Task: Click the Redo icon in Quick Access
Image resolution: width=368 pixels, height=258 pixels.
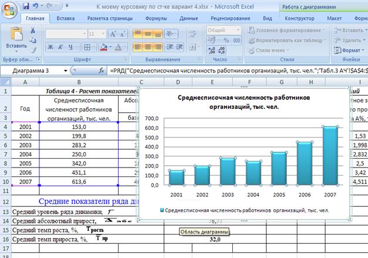Action: coord(49,6)
